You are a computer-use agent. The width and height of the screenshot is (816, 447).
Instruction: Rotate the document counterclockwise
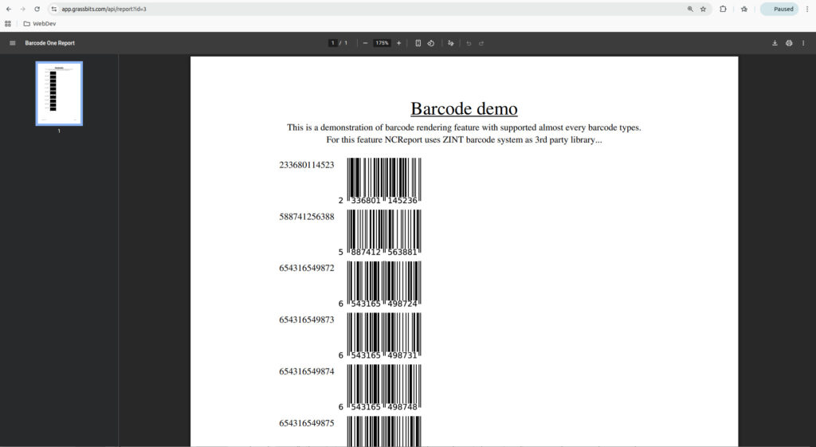point(430,43)
